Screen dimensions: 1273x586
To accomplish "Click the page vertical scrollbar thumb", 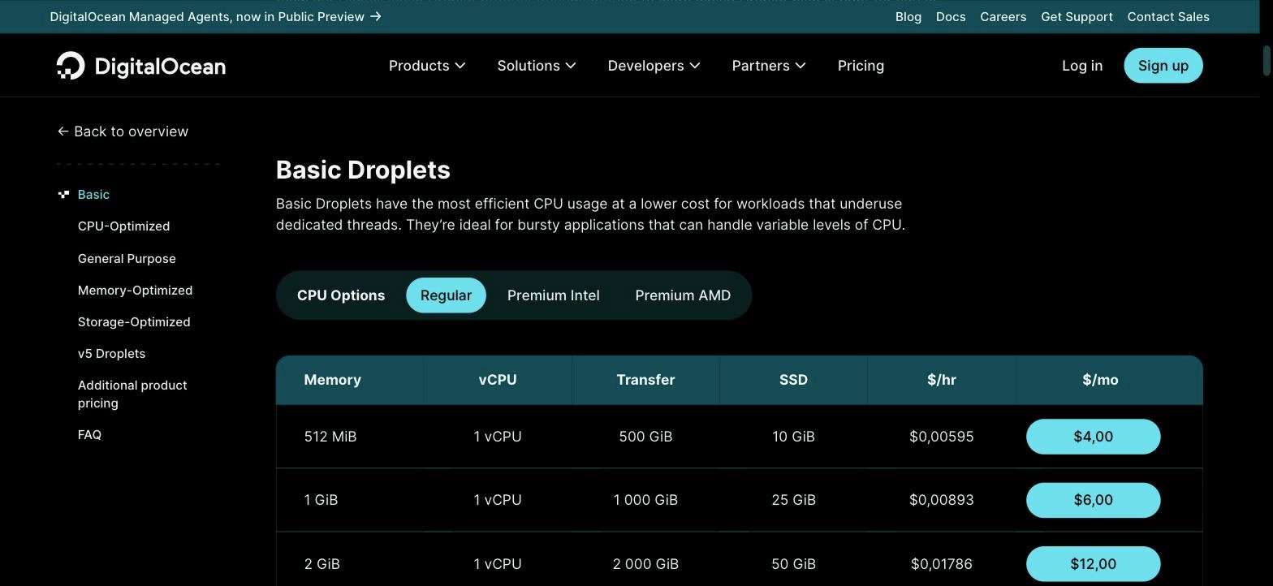I will (1267, 62).
